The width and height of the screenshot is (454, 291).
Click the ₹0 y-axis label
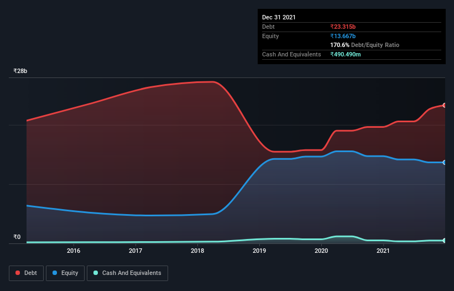coord(17,237)
